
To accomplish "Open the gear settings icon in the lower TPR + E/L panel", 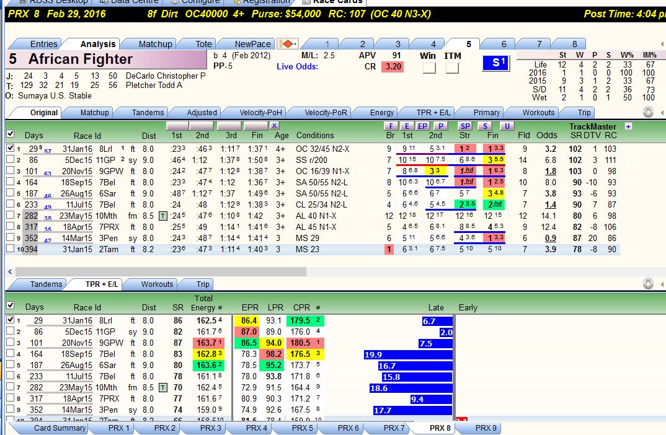I will coord(648,283).
